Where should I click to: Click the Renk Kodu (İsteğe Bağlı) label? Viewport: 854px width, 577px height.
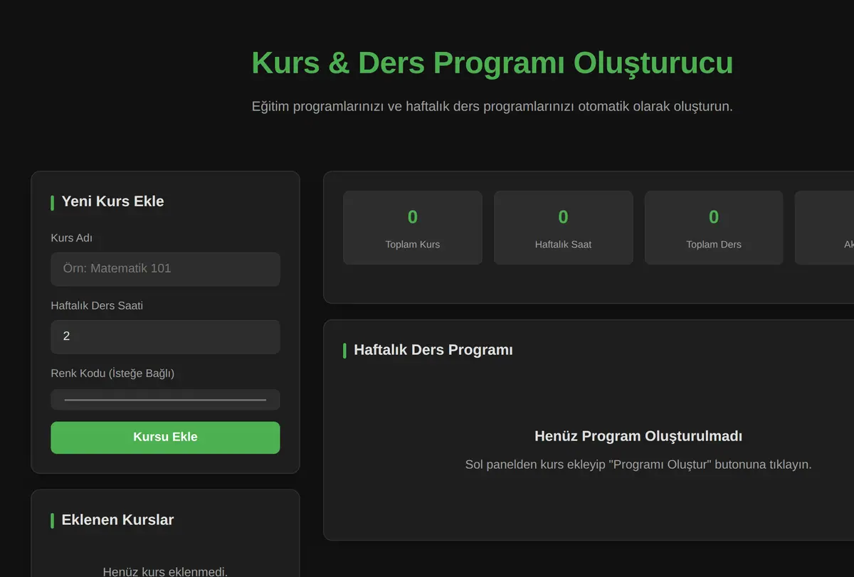[112, 373]
